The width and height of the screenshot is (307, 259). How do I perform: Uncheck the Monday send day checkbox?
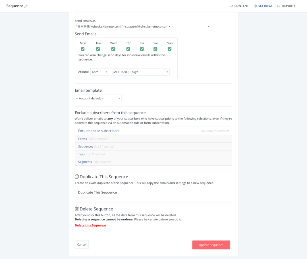83,49
